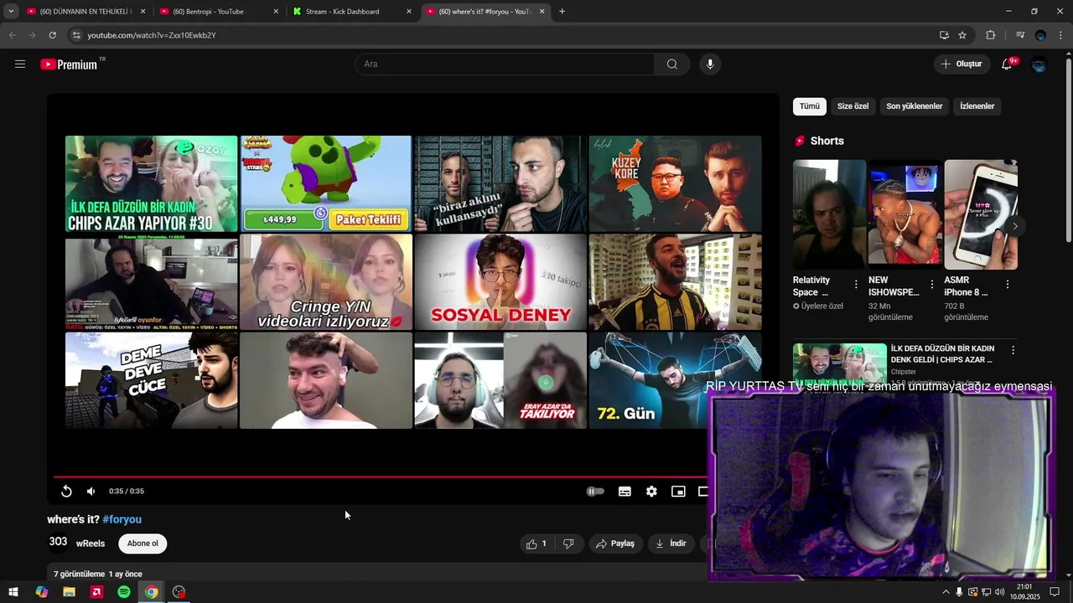The height and width of the screenshot is (603, 1073).
Task: Open the #foryou hashtag link
Action: [122, 519]
